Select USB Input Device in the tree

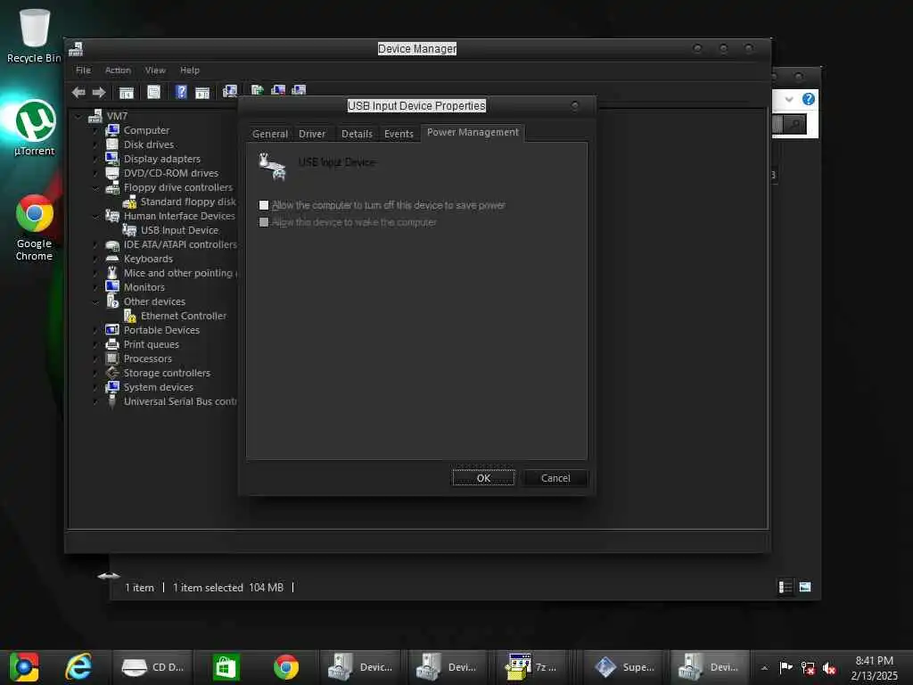tap(179, 230)
